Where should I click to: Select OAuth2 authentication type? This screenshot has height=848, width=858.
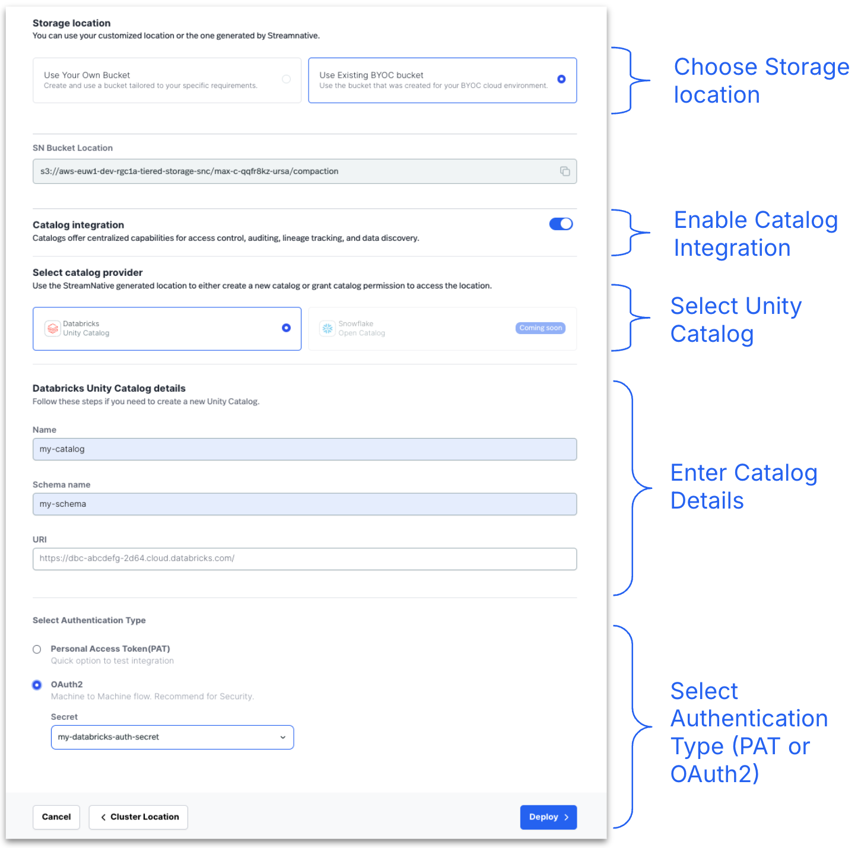point(37,685)
